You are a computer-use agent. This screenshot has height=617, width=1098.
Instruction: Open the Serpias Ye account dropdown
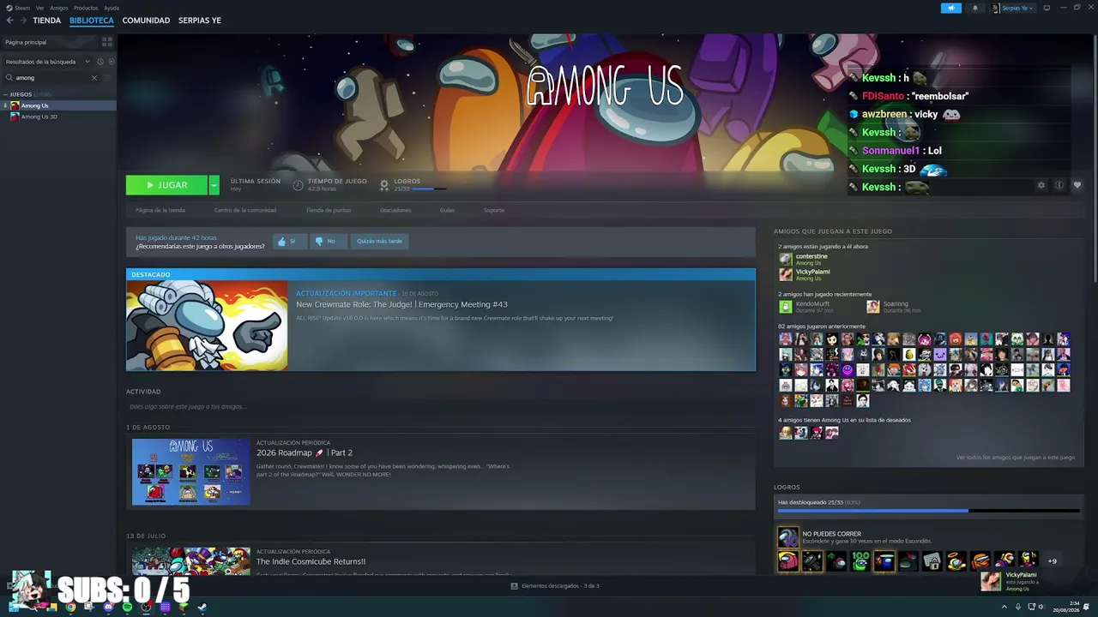(x=1013, y=8)
